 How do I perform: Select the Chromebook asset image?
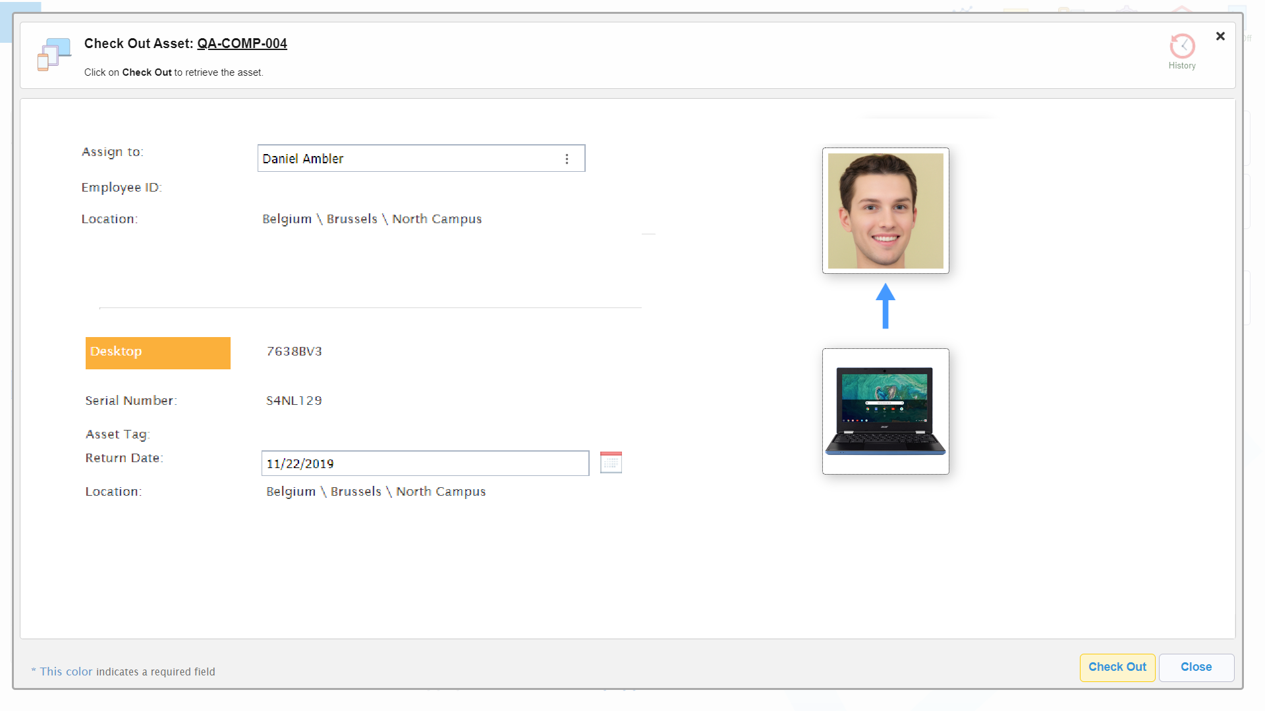pyautogui.click(x=885, y=411)
